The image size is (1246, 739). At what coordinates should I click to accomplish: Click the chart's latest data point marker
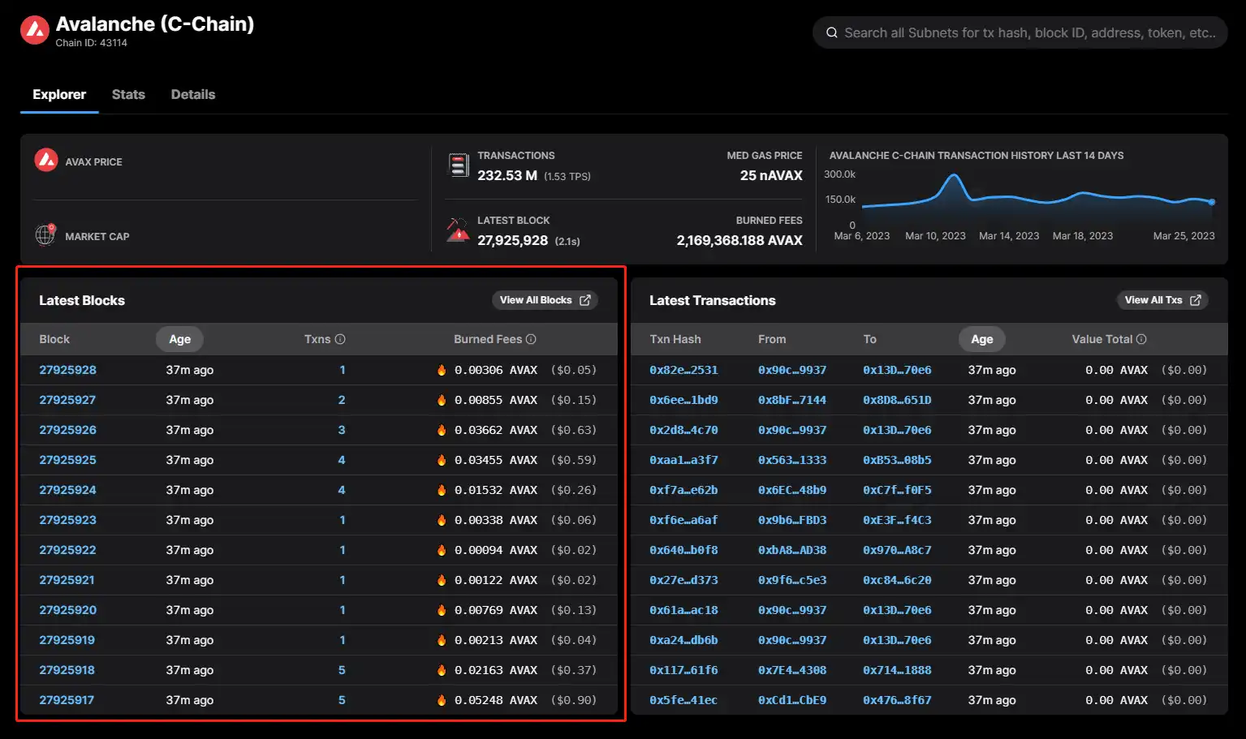point(1212,202)
